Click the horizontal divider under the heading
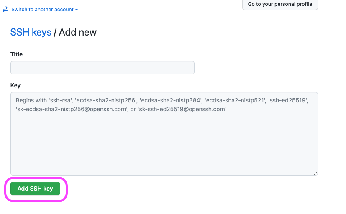The width and height of the screenshot is (346, 214). (164, 43)
